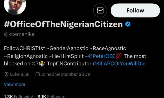Click the Luke 9:58 location text
The width and height of the screenshot is (164, 98).
click(20, 74)
